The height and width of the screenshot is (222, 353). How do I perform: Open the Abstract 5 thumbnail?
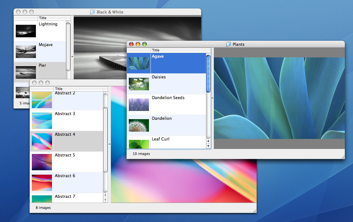click(x=42, y=162)
